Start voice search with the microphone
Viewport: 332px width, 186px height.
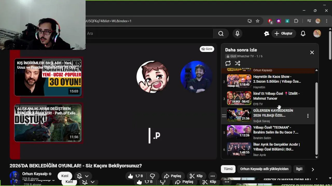237,33
